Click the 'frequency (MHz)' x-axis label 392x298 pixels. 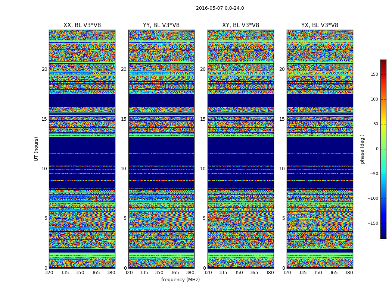tap(180, 280)
